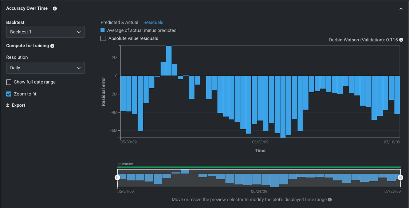
Task: Click info icon after preview selector hint
Action: tap(330, 200)
